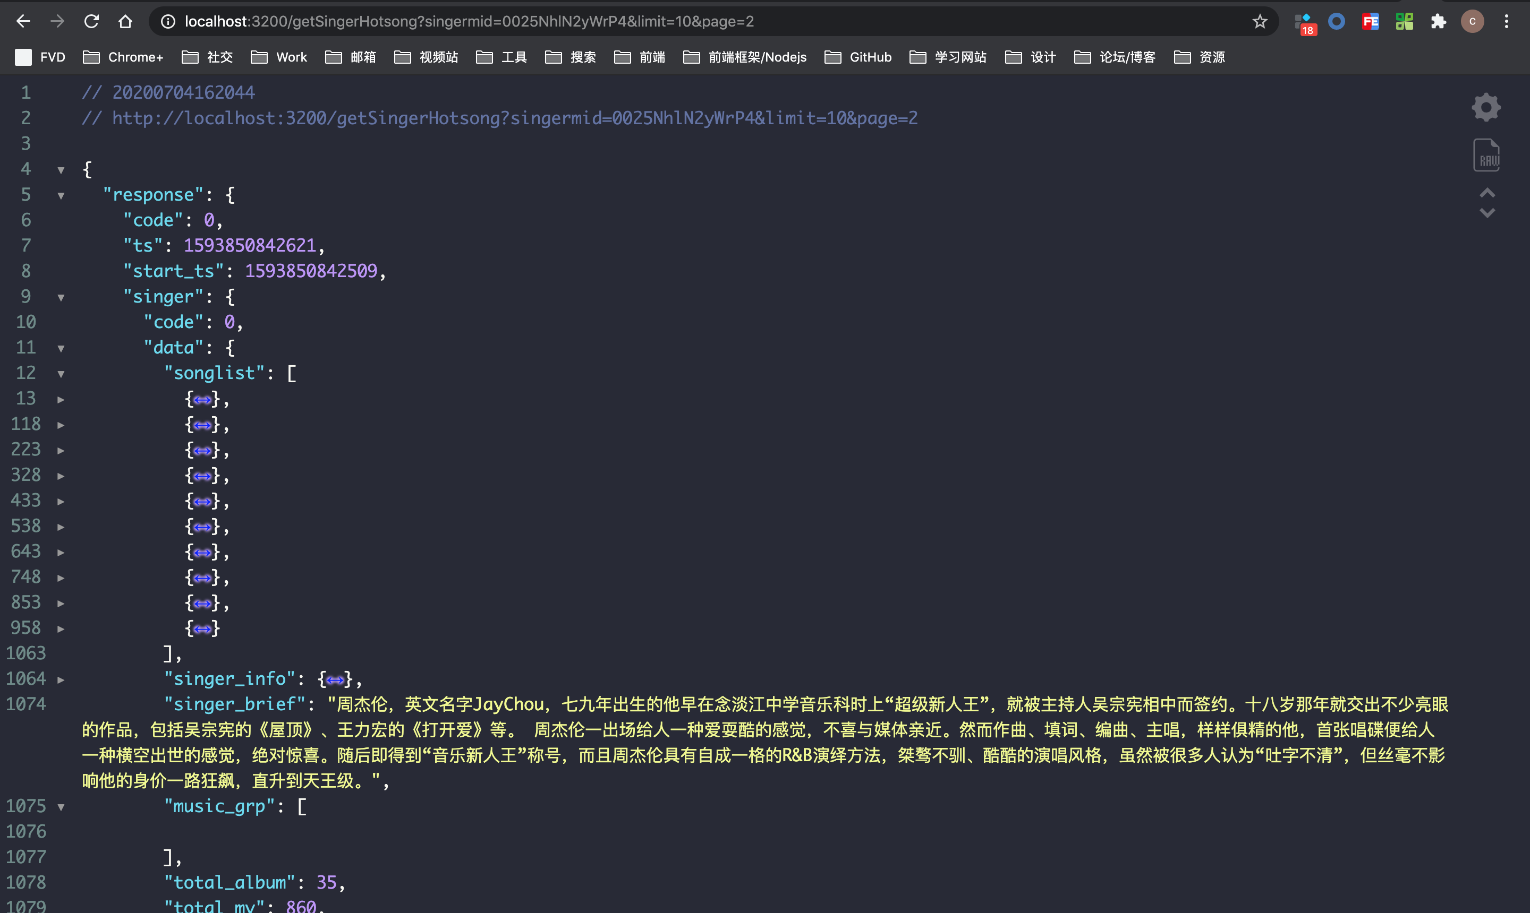Collapse the "music_grp" array
1530x913 pixels.
pyautogui.click(x=61, y=807)
